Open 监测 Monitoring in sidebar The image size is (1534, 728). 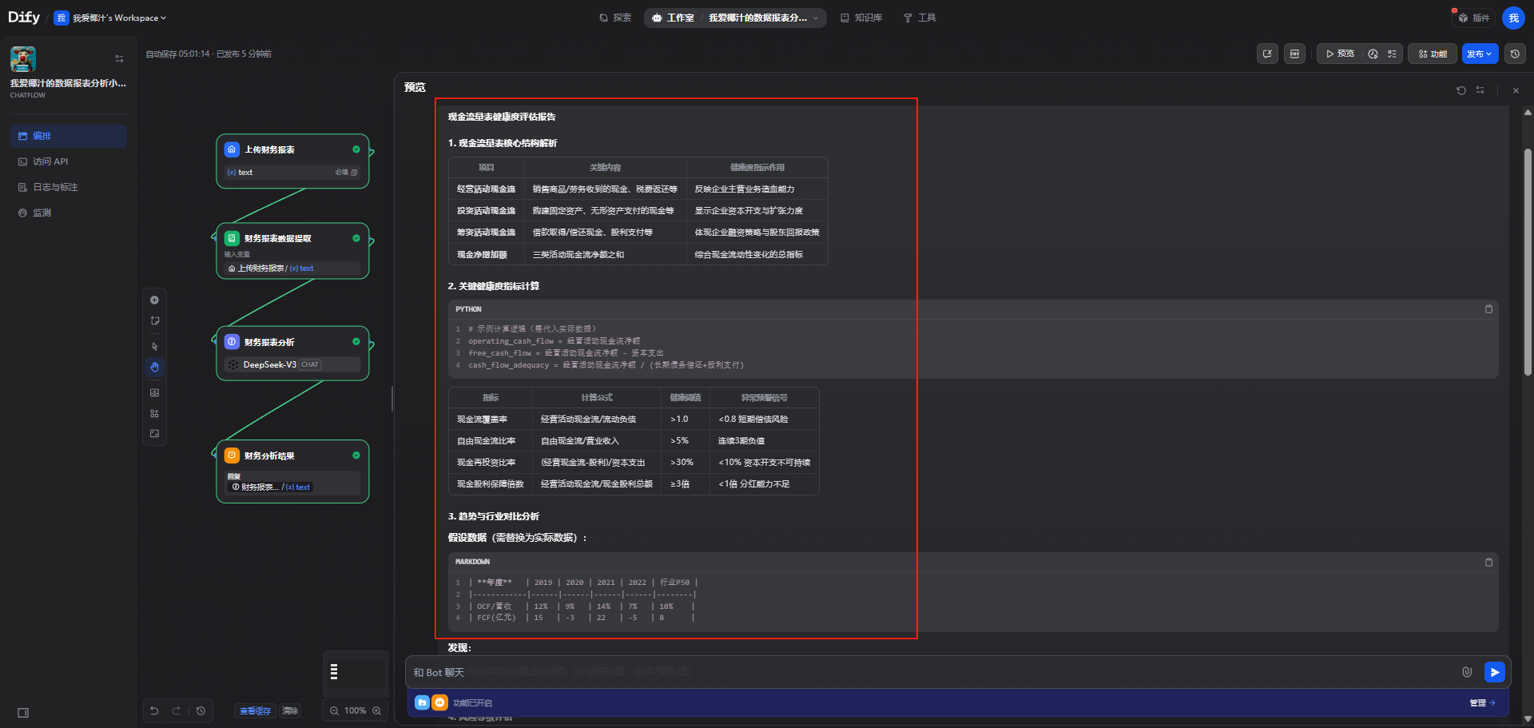[69, 213]
